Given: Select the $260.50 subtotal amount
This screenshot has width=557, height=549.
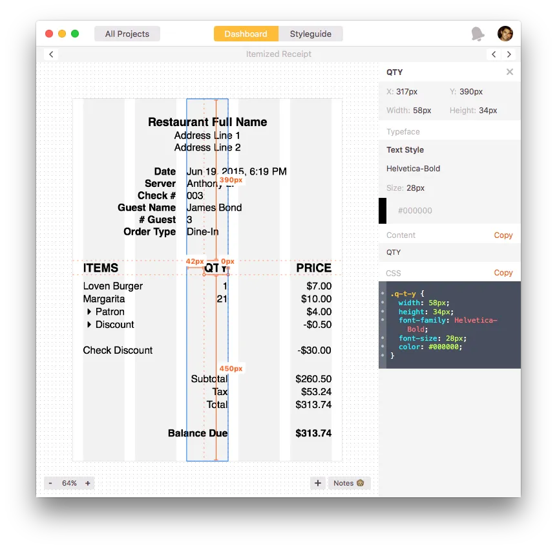Looking at the screenshot, I should point(313,379).
